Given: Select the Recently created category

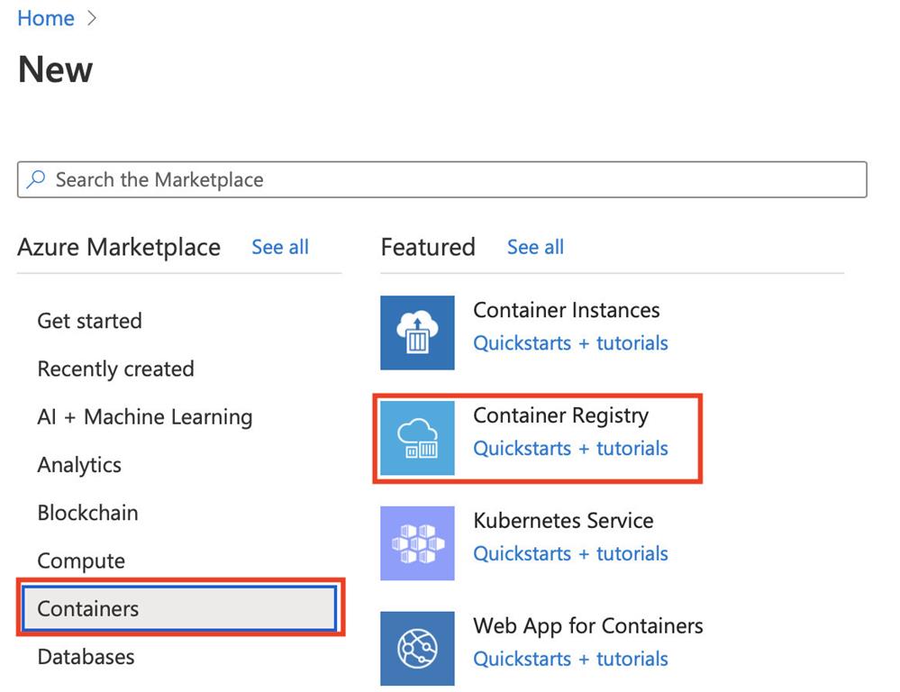Looking at the screenshot, I should pos(115,369).
